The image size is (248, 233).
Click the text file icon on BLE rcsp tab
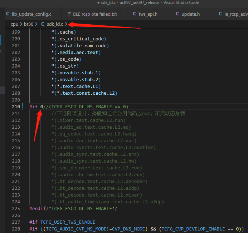point(69,14)
